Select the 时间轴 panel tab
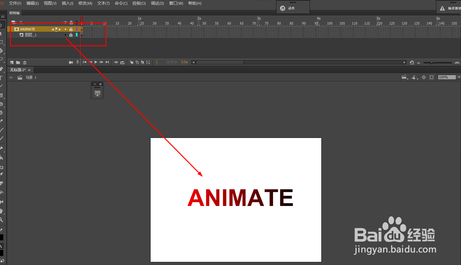This screenshot has height=265, width=461. tap(14, 13)
